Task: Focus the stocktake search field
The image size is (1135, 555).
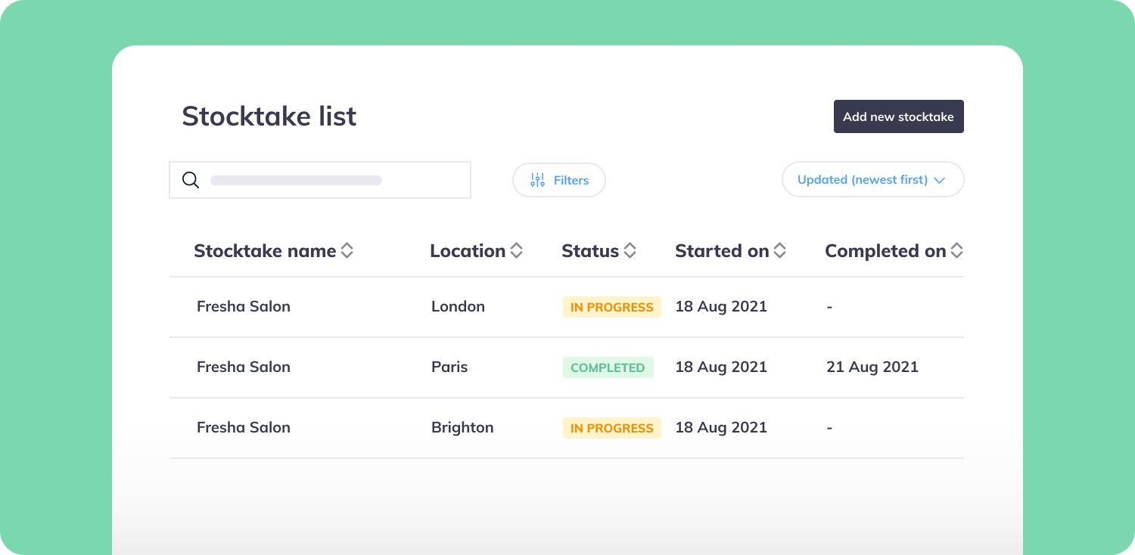Action: 320,180
